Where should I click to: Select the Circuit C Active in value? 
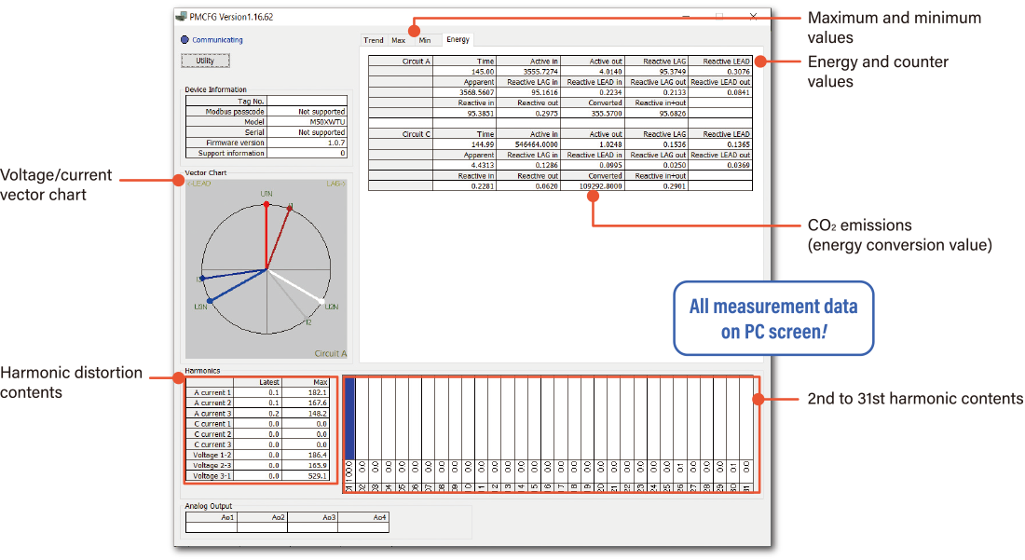[x=529, y=144]
